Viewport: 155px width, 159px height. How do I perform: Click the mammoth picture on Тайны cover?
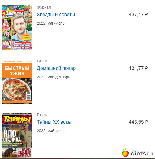point(11,152)
